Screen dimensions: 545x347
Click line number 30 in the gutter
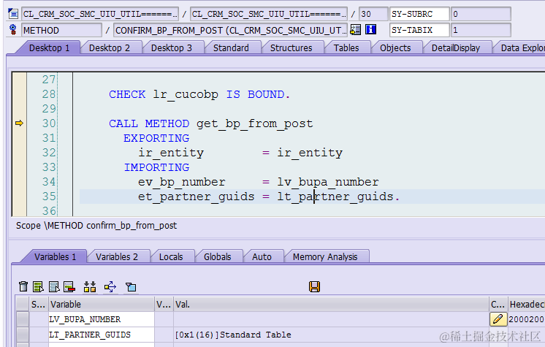coord(49,123)
